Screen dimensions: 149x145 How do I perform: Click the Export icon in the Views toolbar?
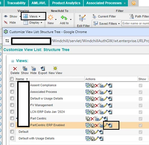click(43, 69)
